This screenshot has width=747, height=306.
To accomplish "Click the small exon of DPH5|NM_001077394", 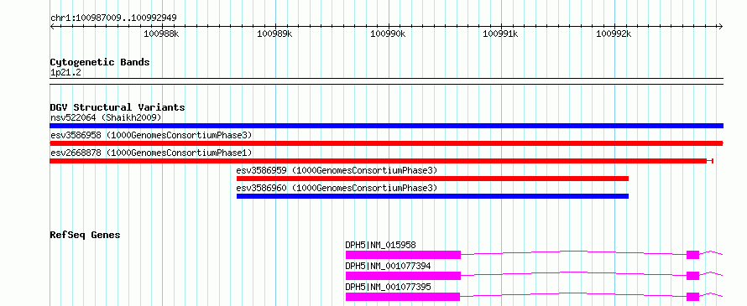I will [x=692, y=276].
